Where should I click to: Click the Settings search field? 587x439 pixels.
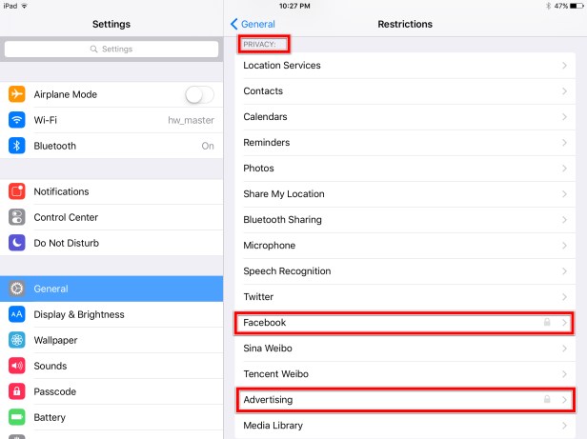tap(111, 49)
